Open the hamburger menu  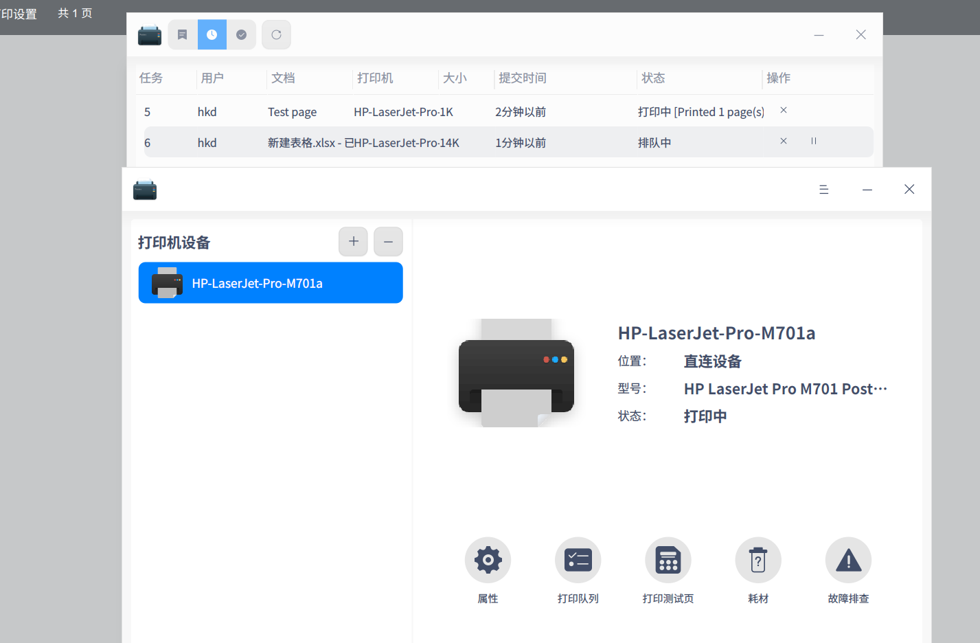click(824, 189)
